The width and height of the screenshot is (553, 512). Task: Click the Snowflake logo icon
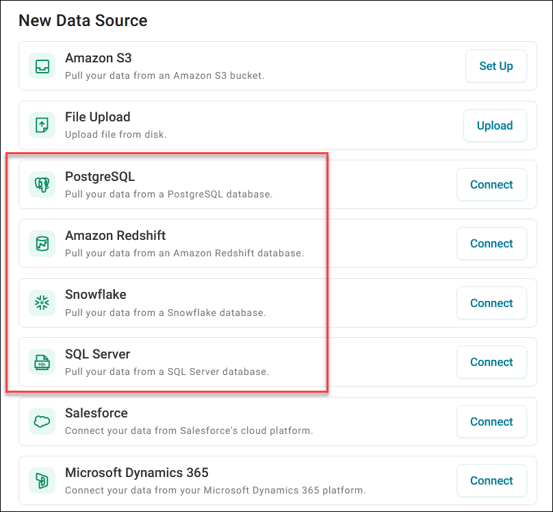(42, 303)
